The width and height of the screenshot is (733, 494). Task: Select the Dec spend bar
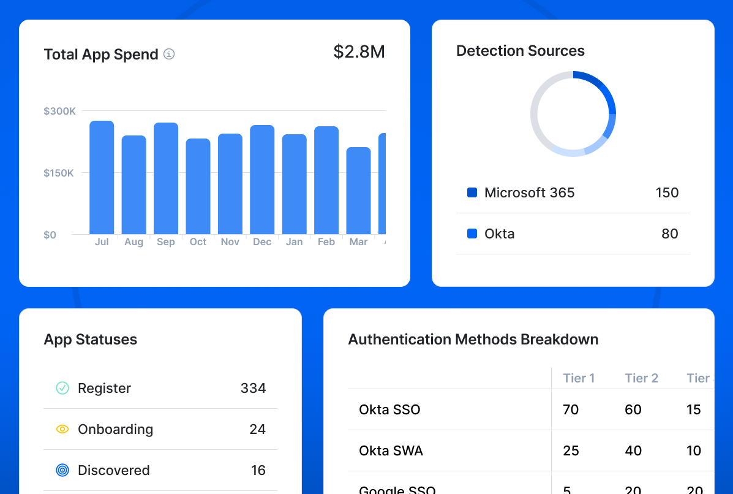click(x=262, y=180)
